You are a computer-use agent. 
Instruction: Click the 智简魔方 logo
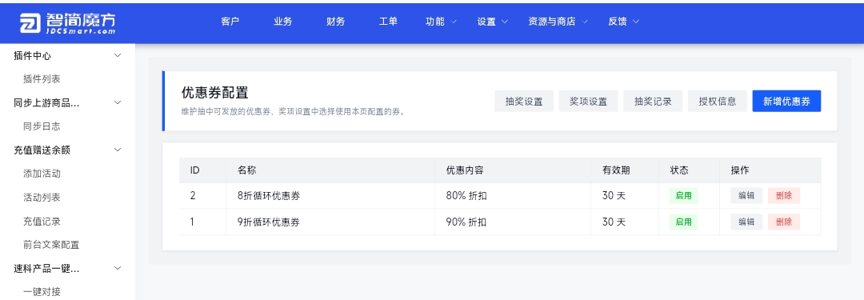(x=68, y=23)
